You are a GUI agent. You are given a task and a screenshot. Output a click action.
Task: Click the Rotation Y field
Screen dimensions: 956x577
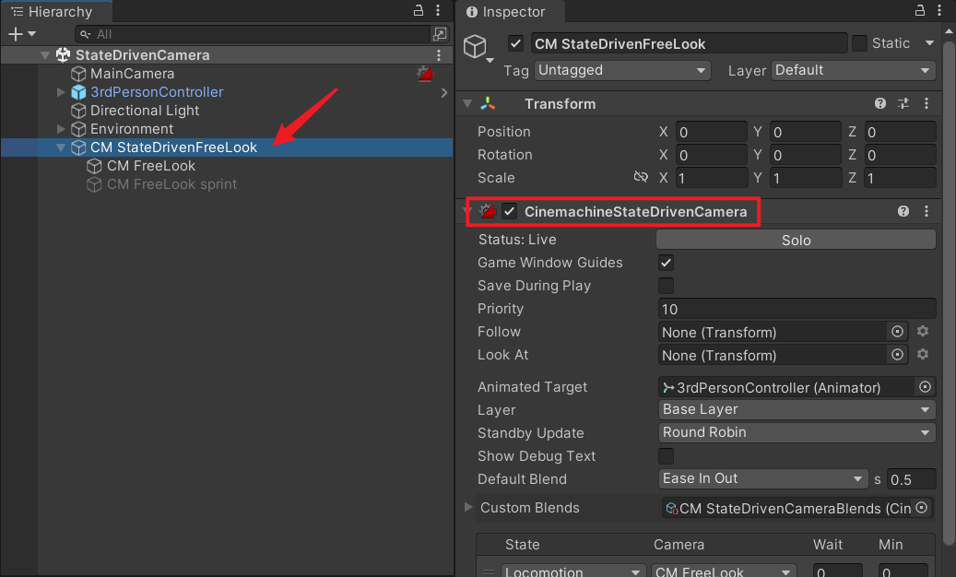[x=806, y=155]
